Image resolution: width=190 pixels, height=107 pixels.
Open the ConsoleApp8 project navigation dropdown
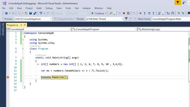(39, 29)
